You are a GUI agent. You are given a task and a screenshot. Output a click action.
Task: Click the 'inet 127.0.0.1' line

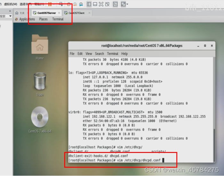[113, 77]
